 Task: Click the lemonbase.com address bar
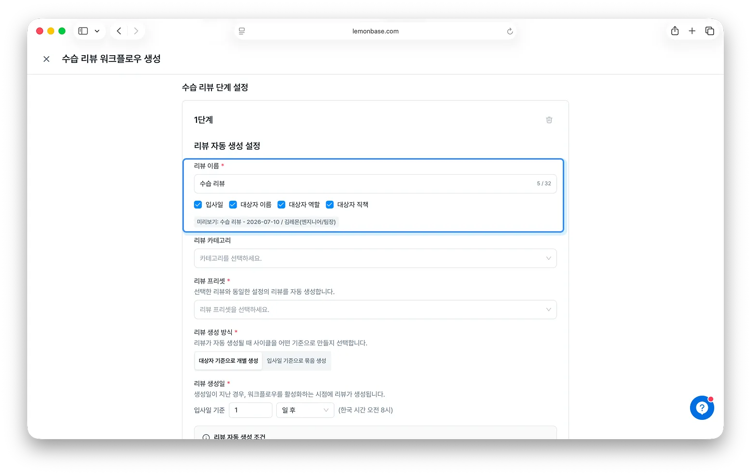(x=375, y=31)
